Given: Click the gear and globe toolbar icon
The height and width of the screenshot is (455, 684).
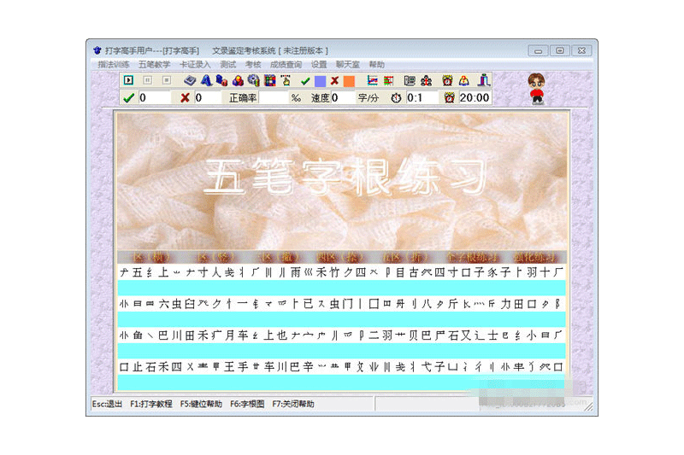Looking at the screenshot, I should 253,80.
